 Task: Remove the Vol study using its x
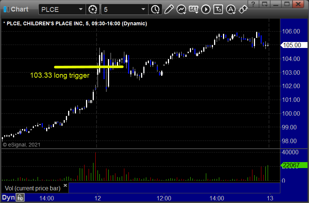click(x=65, y=185)
